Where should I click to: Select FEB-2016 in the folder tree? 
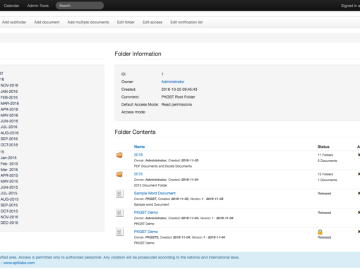(x=9, y=97)
